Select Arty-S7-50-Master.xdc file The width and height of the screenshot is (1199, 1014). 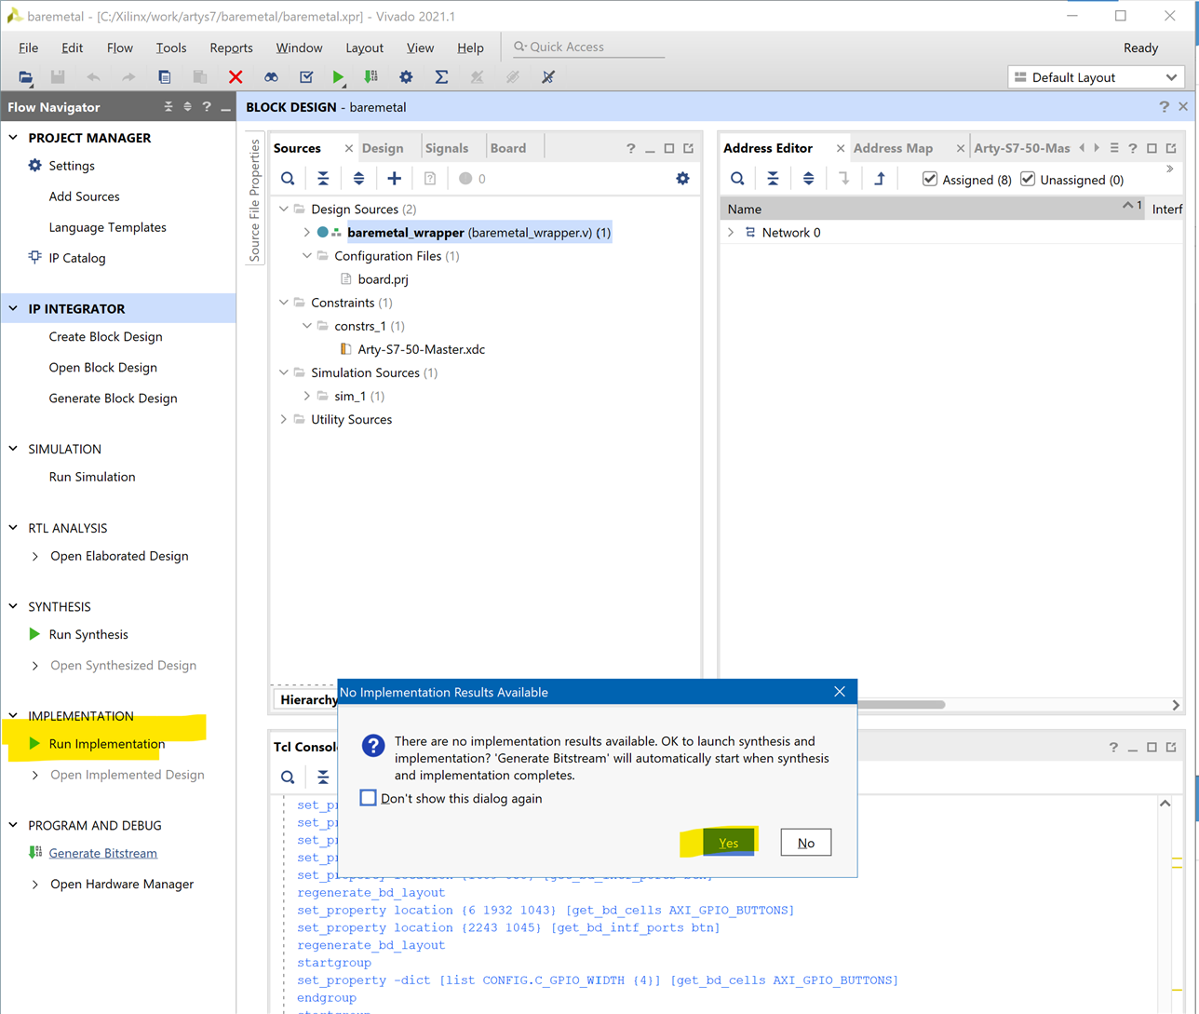[x=421, y=350]
